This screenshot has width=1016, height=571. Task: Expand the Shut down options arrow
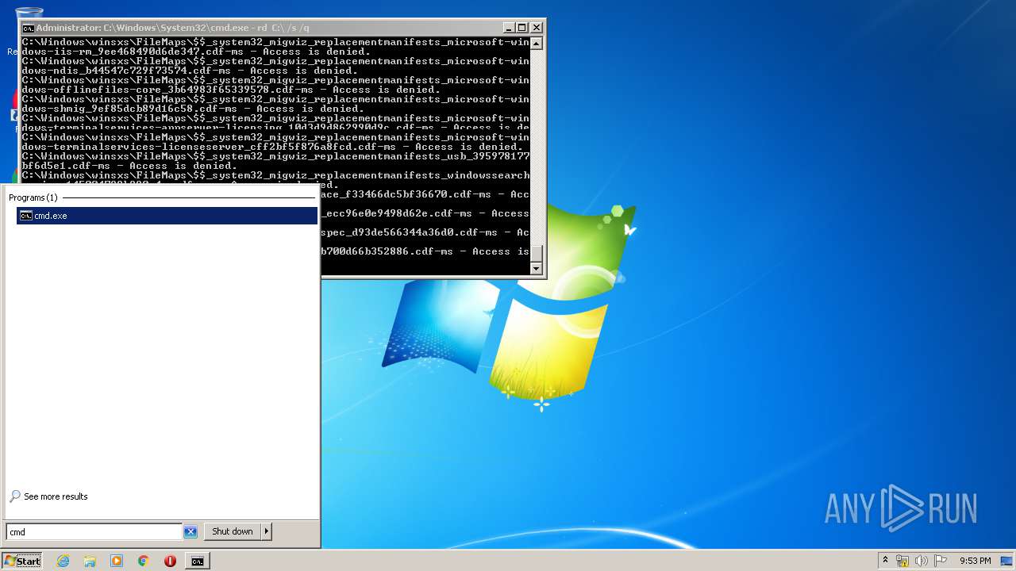(267, 531)
